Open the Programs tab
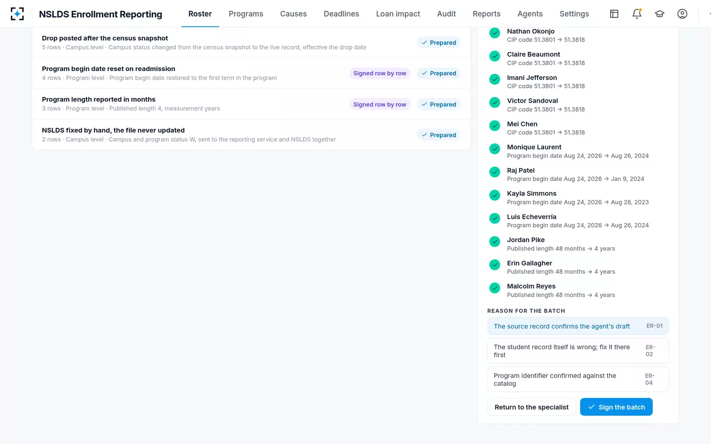 click(246, 14)
